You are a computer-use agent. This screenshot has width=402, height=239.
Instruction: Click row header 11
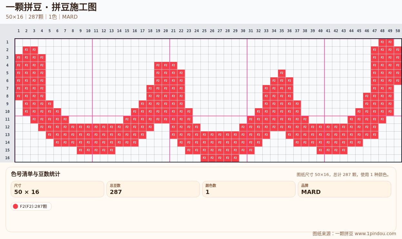pyautogui.click(x=7, y=119)
